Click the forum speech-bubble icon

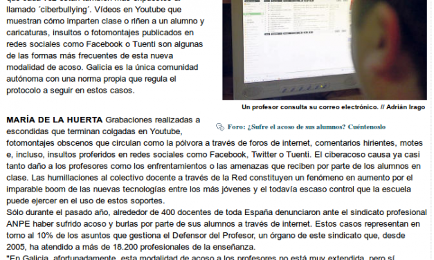click(x=220, y=127)
